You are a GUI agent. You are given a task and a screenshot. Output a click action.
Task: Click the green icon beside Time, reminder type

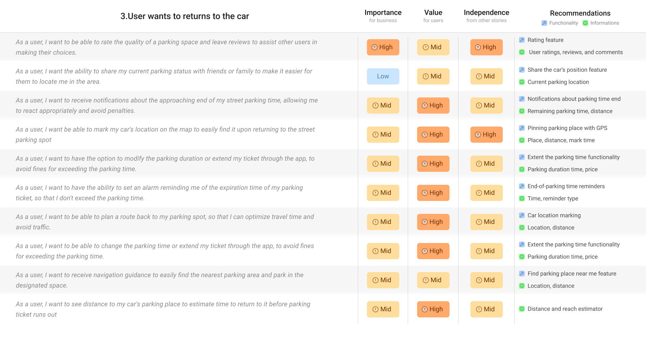pyautogui.click(x=522, y=198)
